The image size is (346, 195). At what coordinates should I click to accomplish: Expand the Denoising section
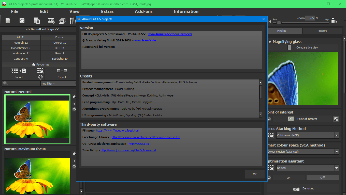(x=303, y=189)
